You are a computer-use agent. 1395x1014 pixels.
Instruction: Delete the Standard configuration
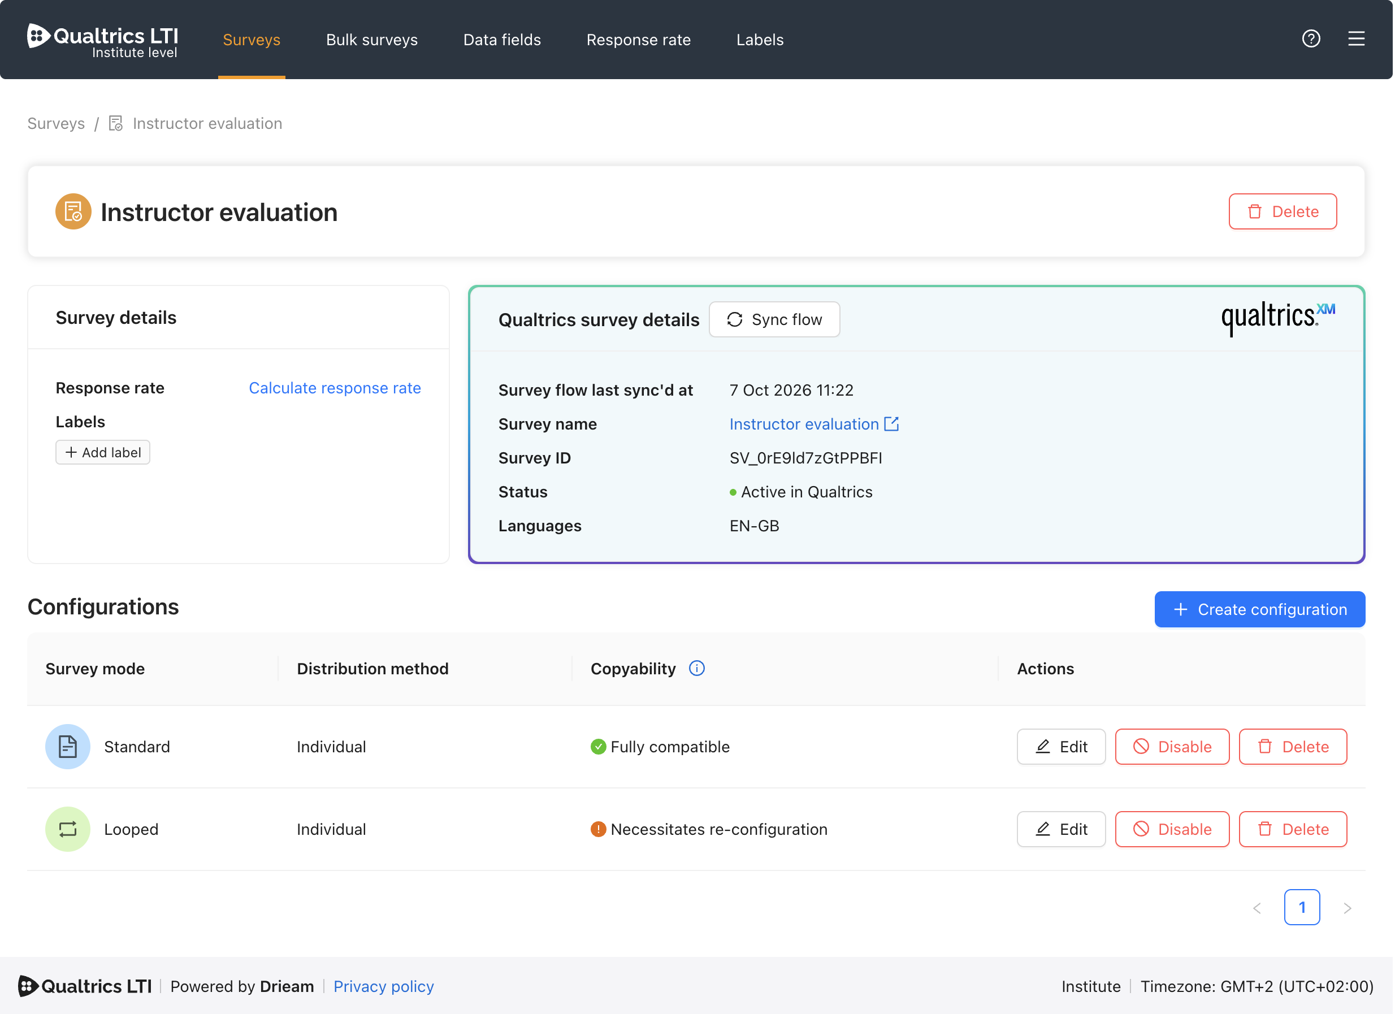click(1292, 747)
